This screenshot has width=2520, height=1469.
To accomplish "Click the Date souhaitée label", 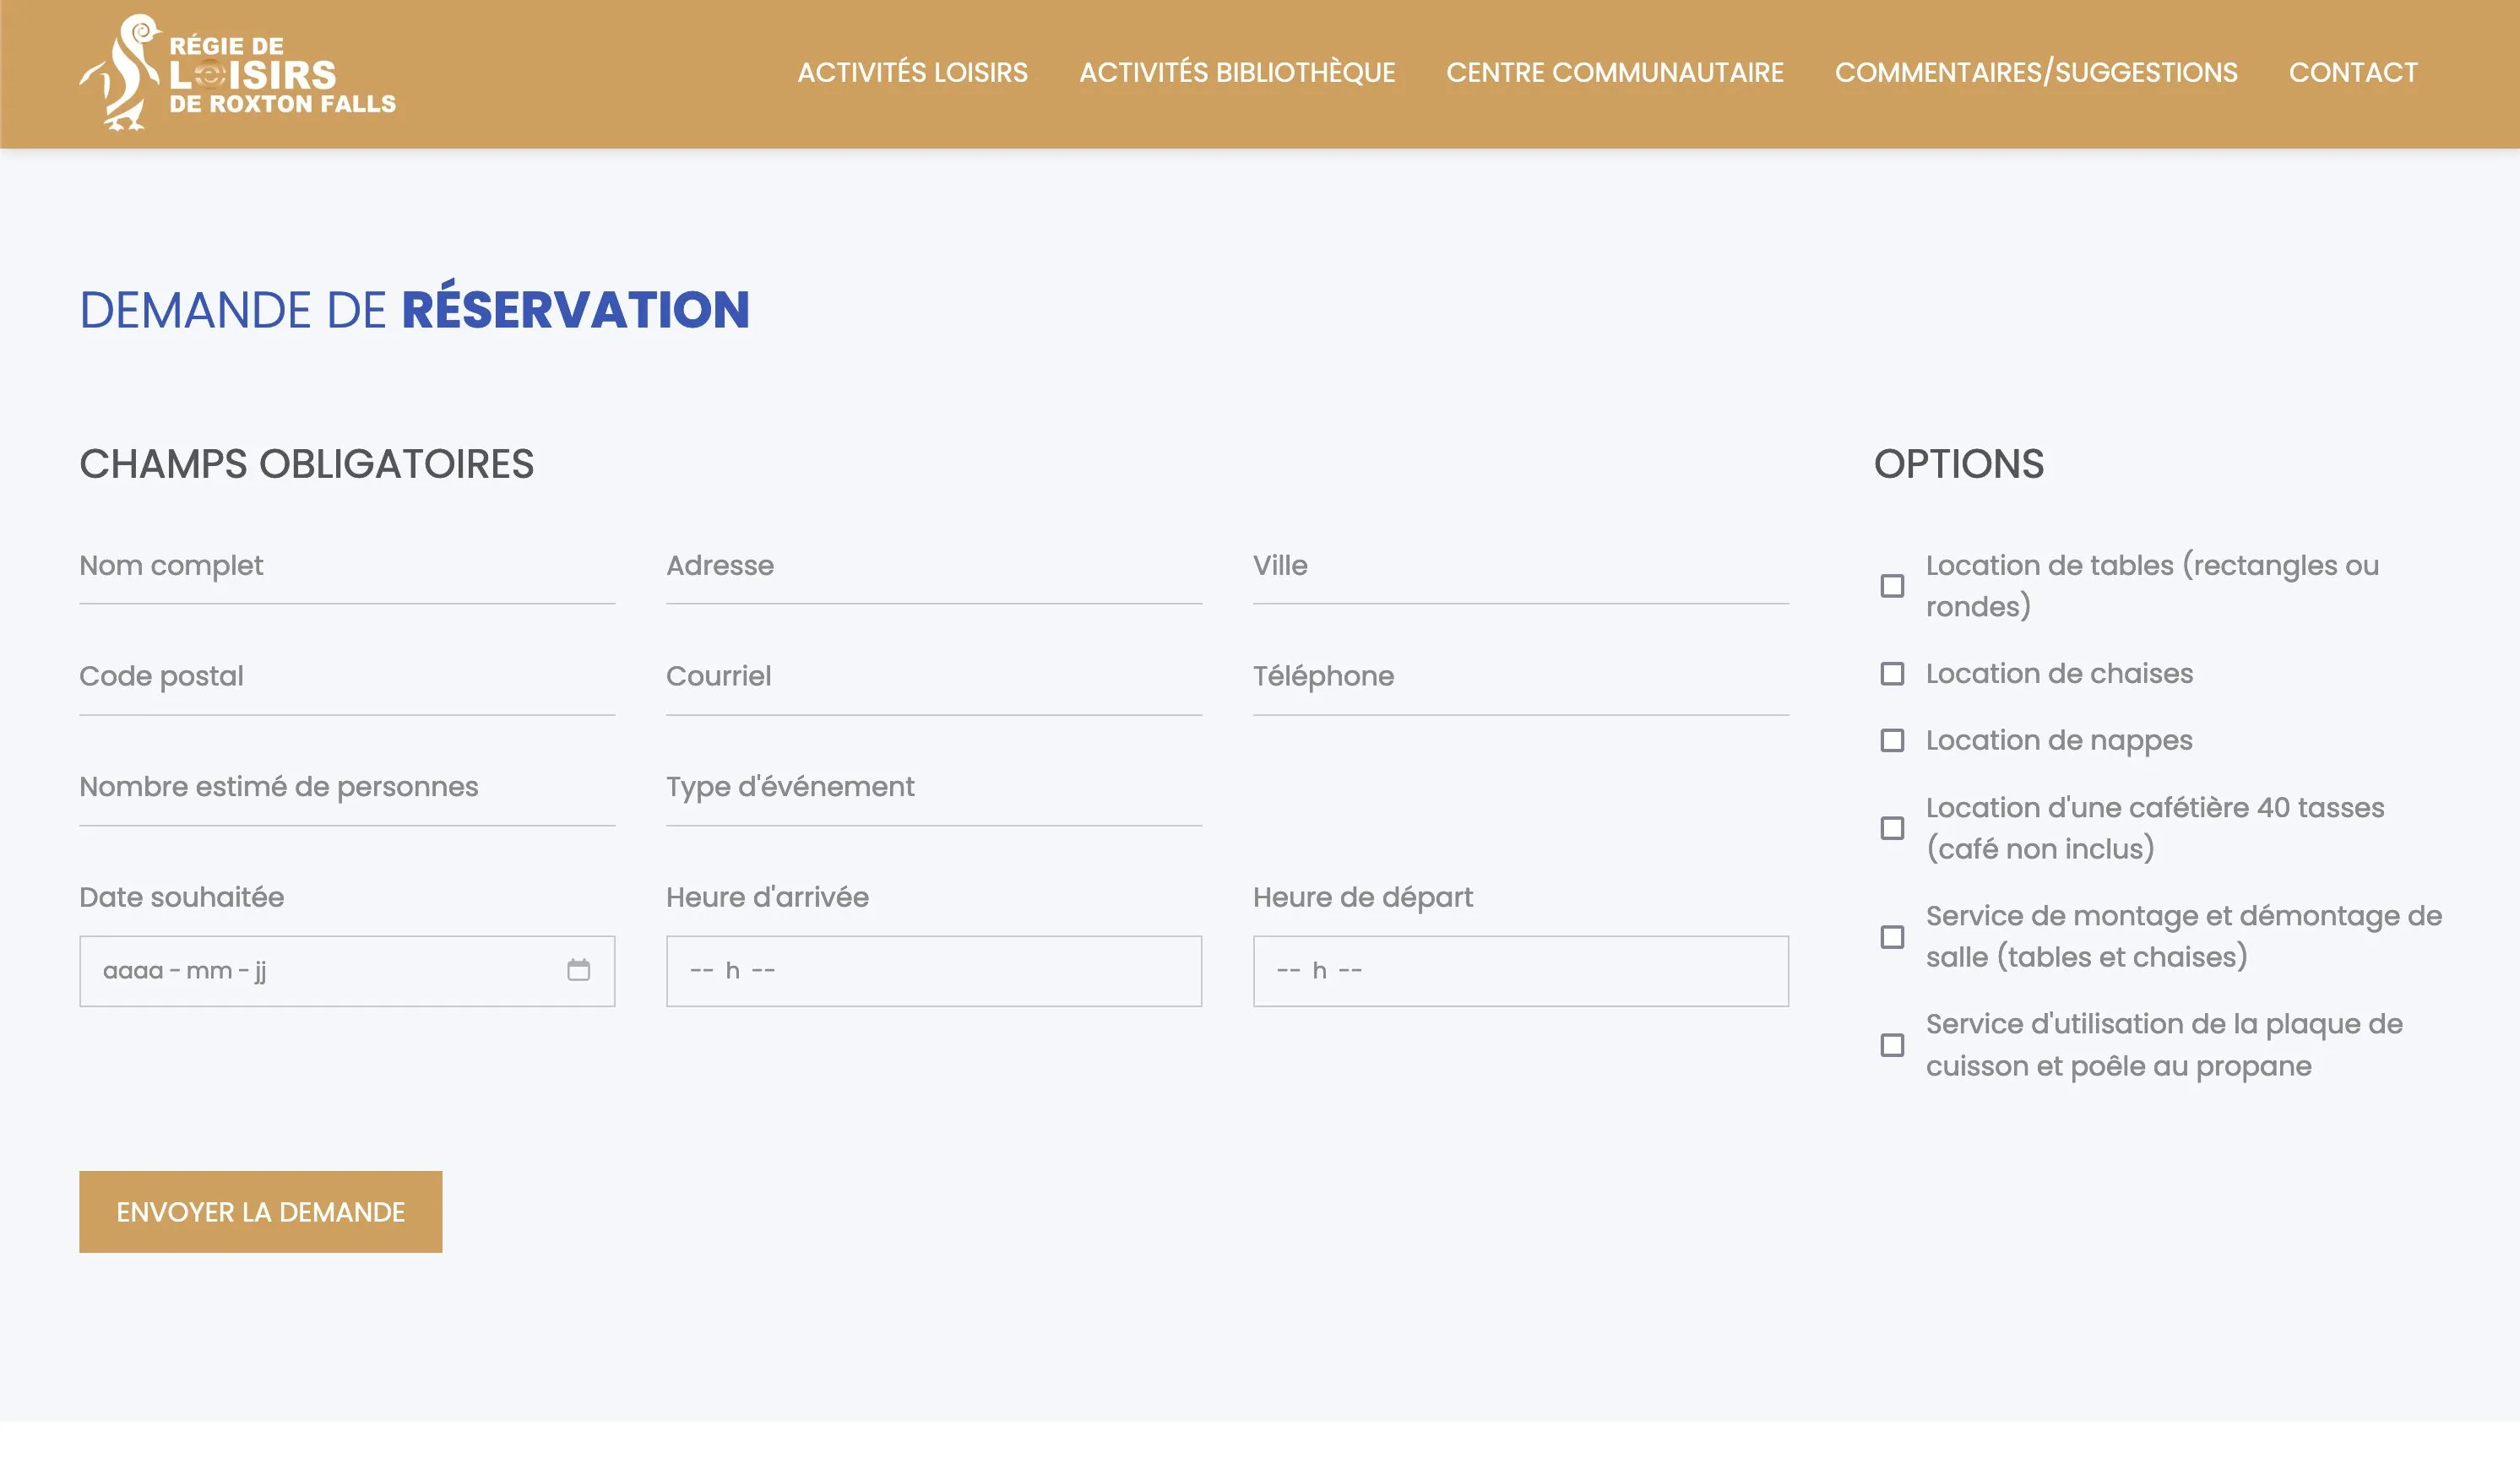I will pyautogui.click(x=181, y=897).
